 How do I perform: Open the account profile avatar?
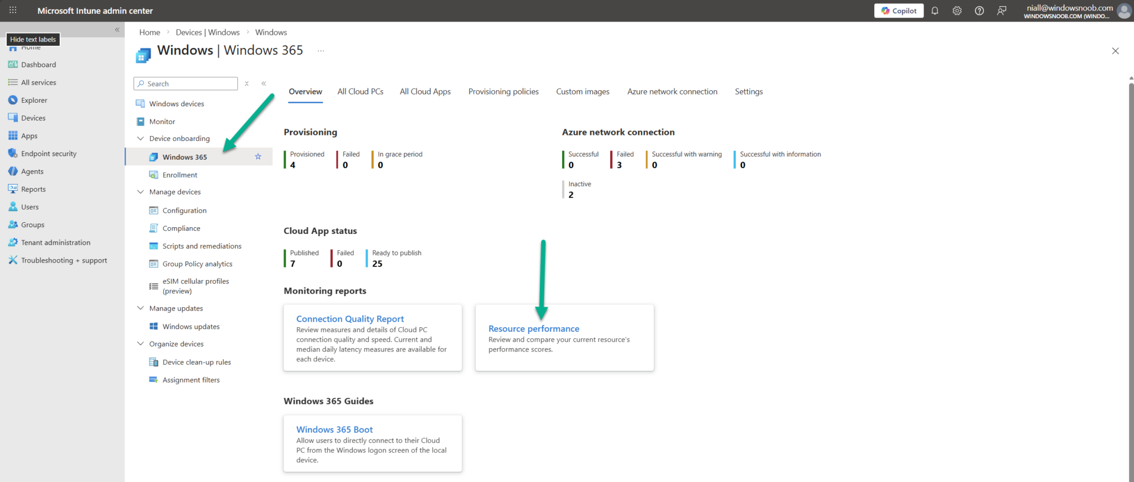point(1123,11)
